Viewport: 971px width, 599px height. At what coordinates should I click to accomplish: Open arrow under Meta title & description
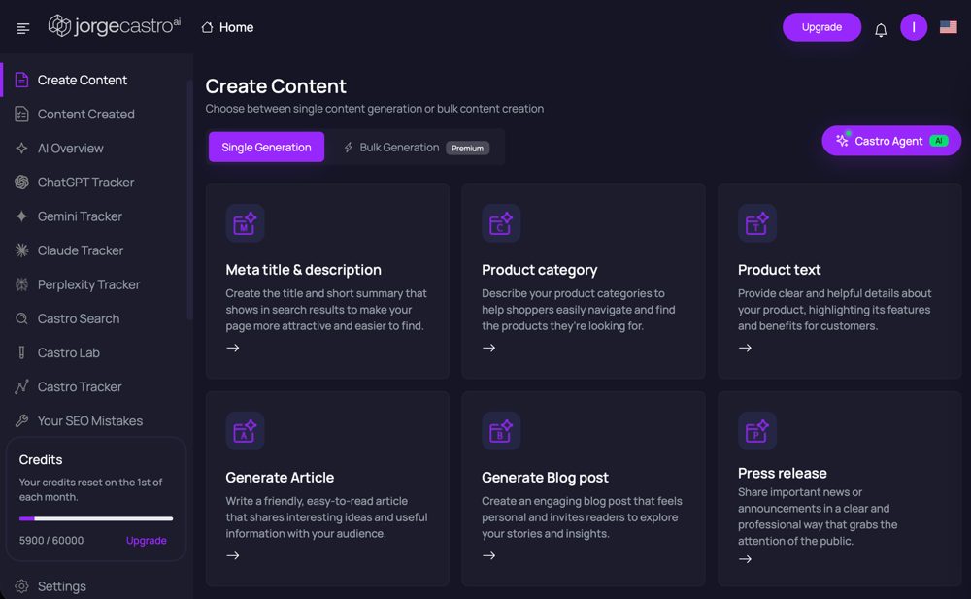click(x=233, y=349)
